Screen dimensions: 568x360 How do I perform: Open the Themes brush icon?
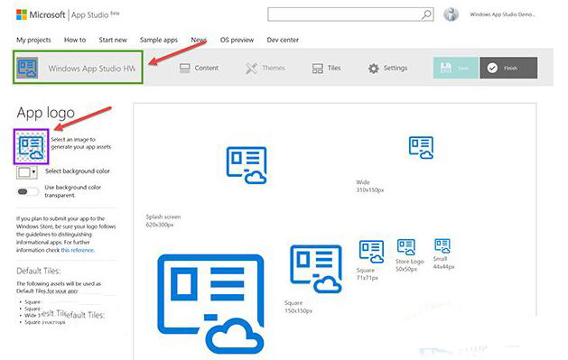251,68
